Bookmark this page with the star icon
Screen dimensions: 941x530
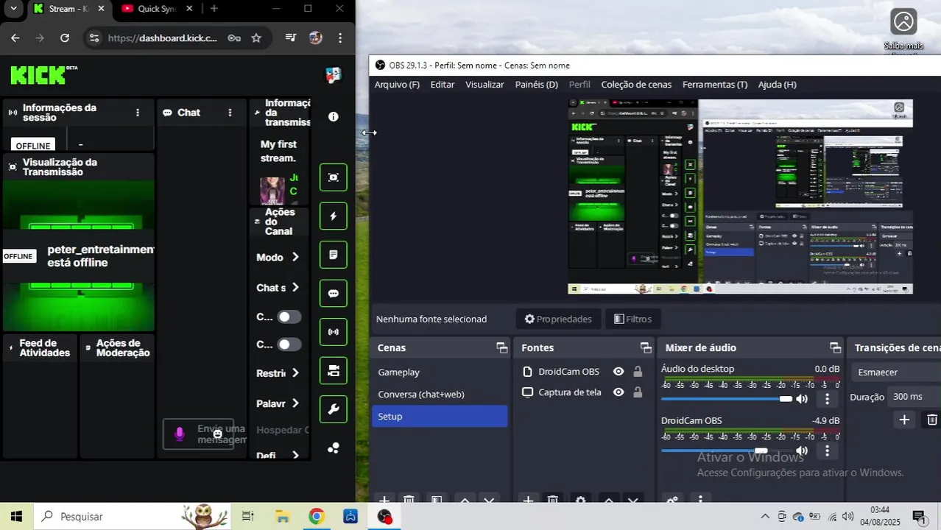coord(256,38)
